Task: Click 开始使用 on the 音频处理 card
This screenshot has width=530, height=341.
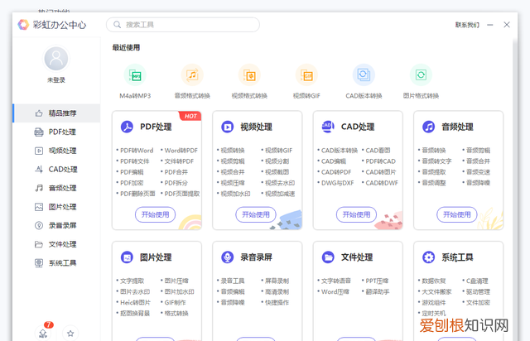Action: coord(457,214)
